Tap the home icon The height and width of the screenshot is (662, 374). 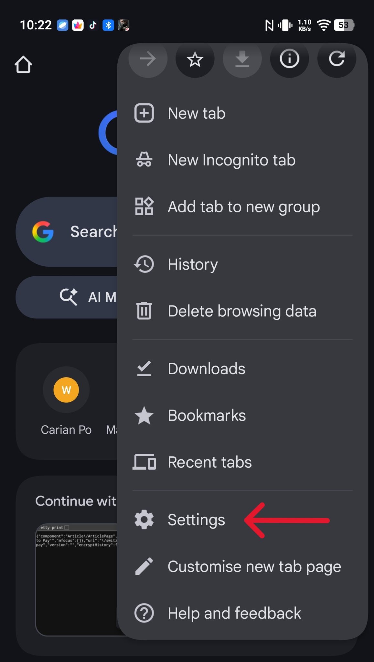point(23,65)
